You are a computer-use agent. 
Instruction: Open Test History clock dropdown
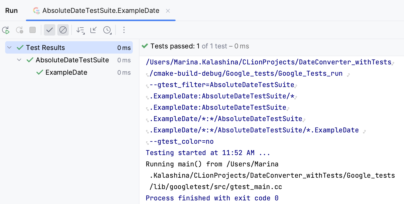coord(107,30)
